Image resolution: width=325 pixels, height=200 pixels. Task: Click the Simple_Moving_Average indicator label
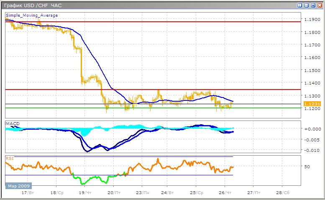click(x=32, y=15)
